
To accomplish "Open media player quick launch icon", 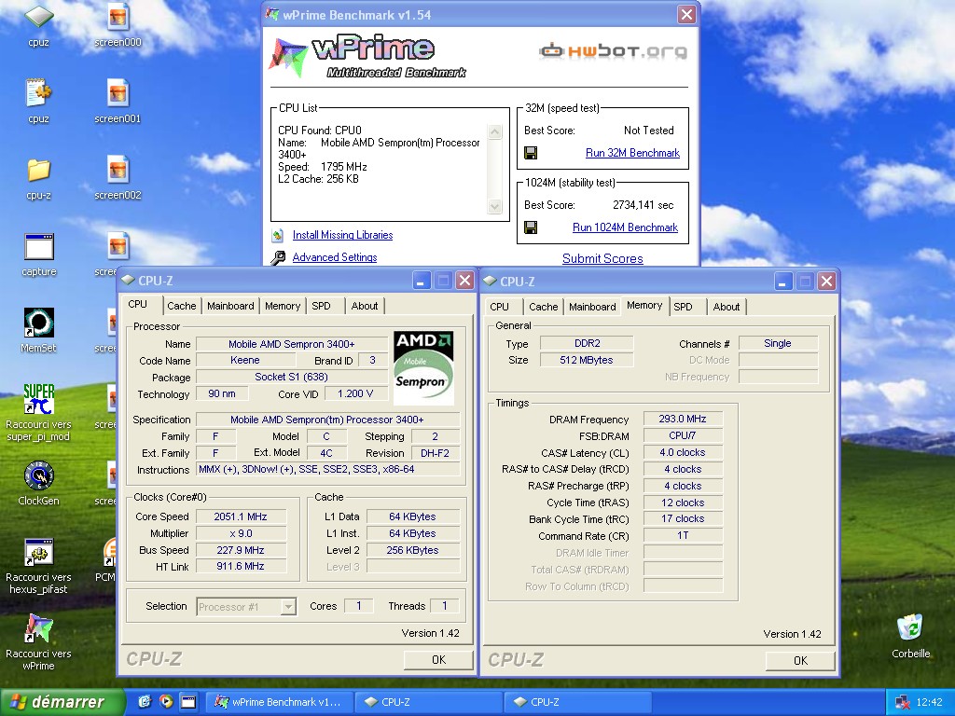I will [x=166, y=701].
